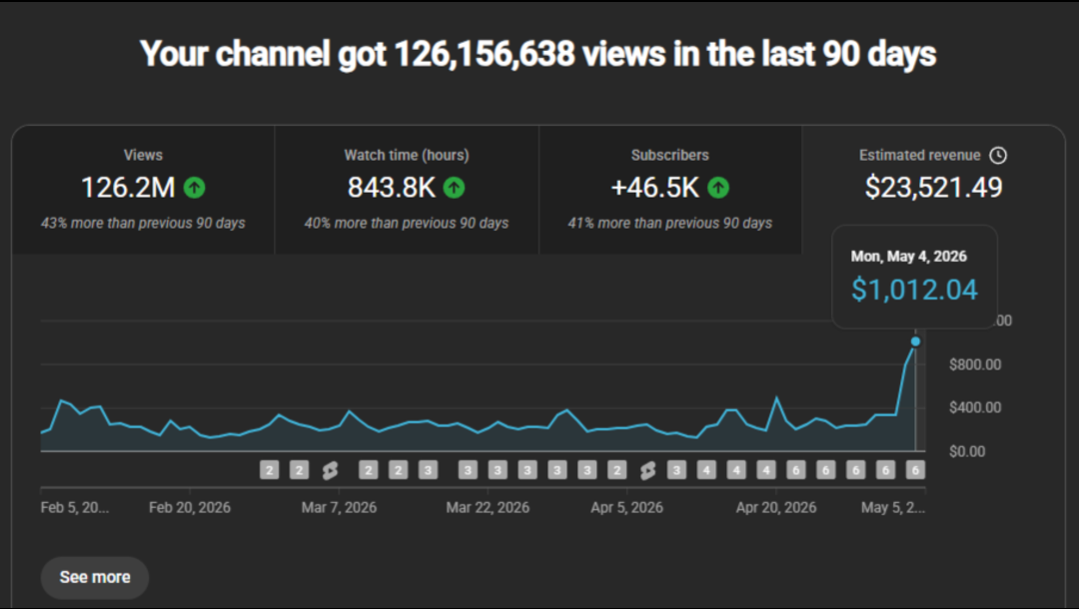Click the Mar 22, 2026 axis label
The height and width of the screenshot is (609, 1079).
[488, 508]
